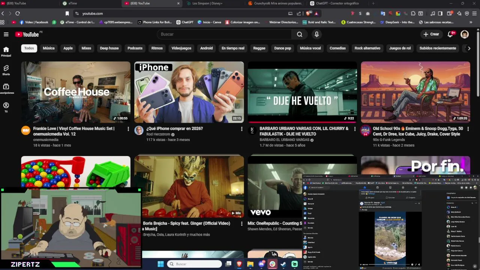480x270 pixels.
Task: Open options menu for ¿Qué iPhone comprar en 2026?
Action: [241, 129]
